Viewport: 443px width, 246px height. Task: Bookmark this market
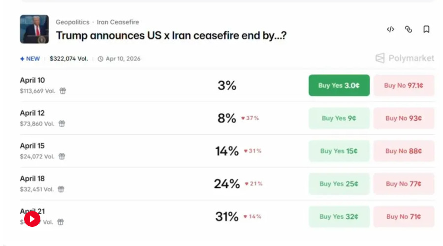tap(426, 30)
